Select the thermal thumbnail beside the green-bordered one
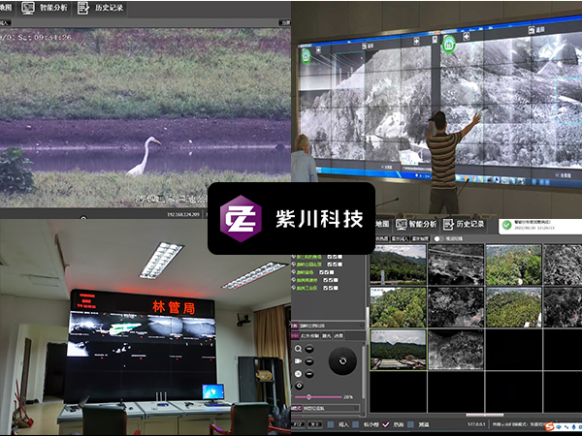582x436 pixels. pyautogui.click(x=456, y=350)
